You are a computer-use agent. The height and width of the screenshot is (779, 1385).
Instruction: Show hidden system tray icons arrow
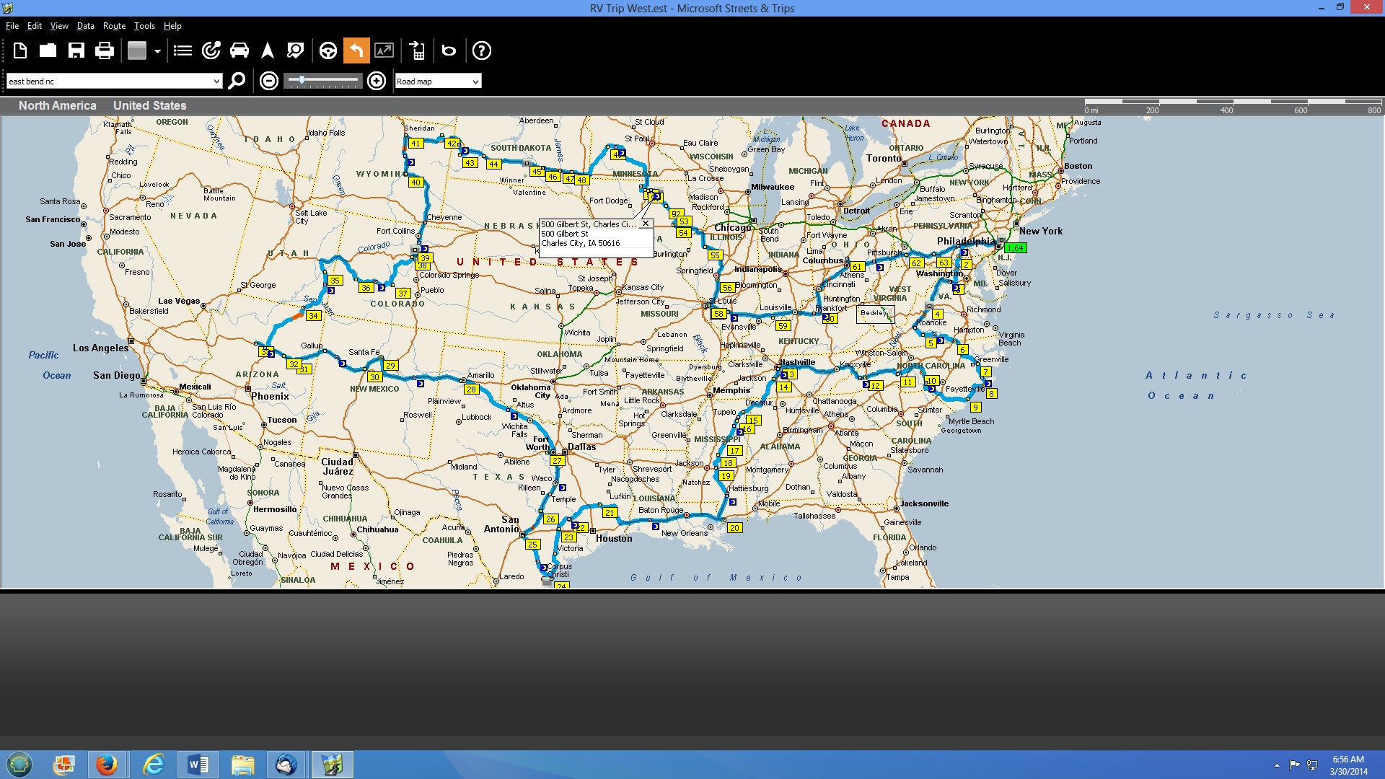(x=1277, y=765)
